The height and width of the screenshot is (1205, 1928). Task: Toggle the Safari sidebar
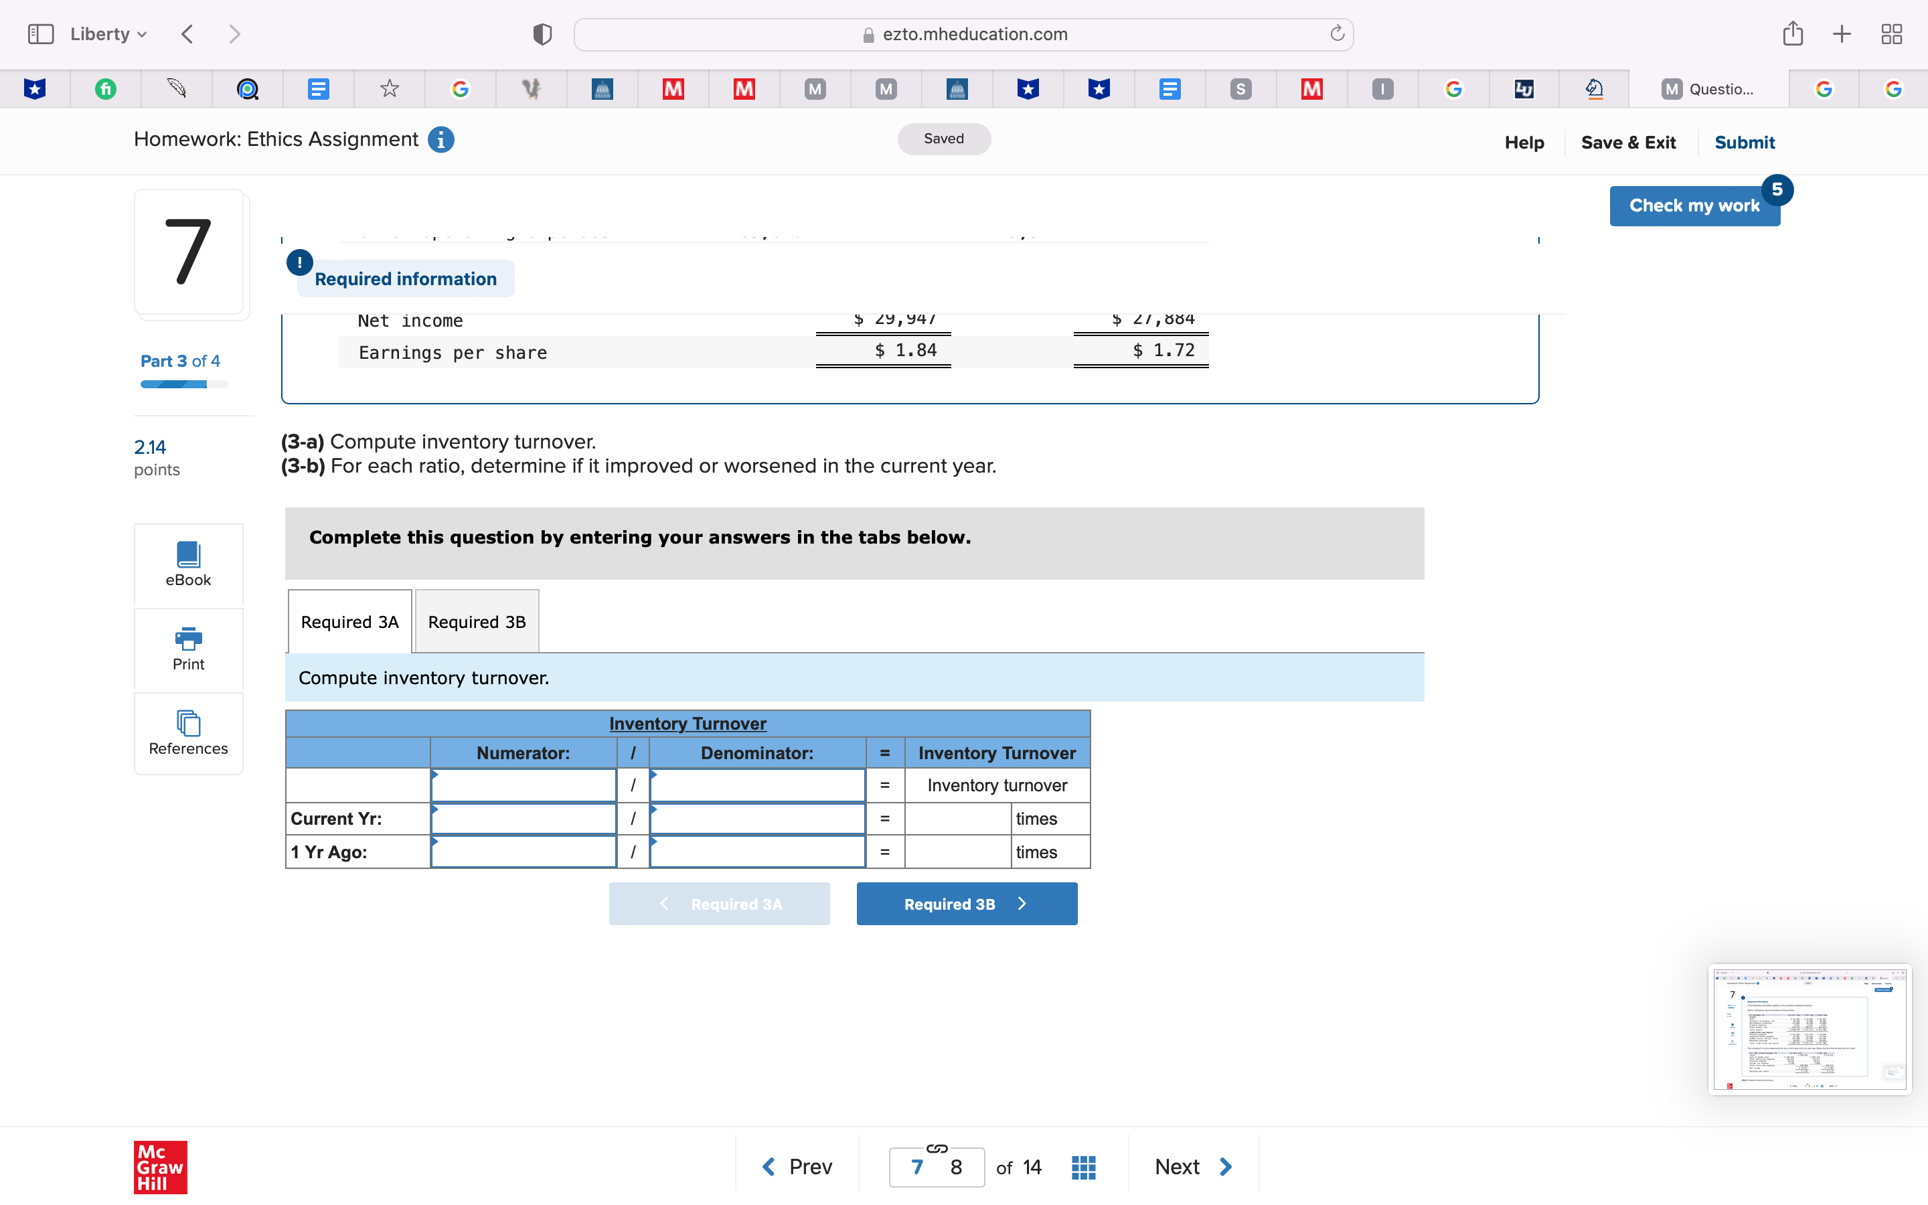[x=40, y=33]
